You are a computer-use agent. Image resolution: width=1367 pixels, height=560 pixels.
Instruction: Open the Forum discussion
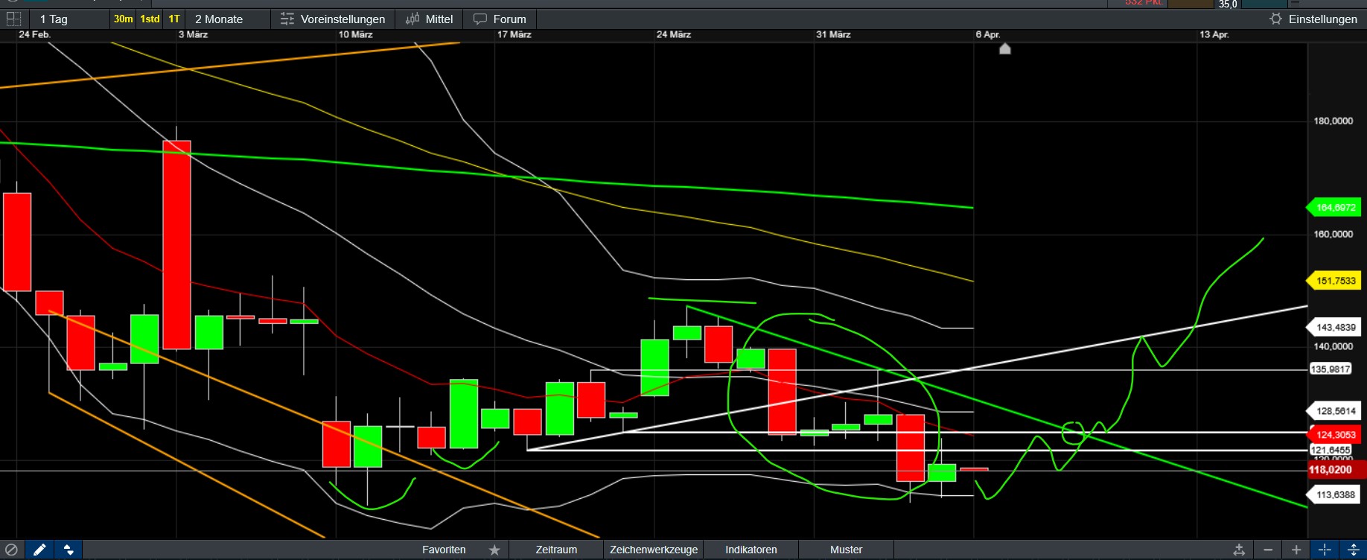(500, 19)
